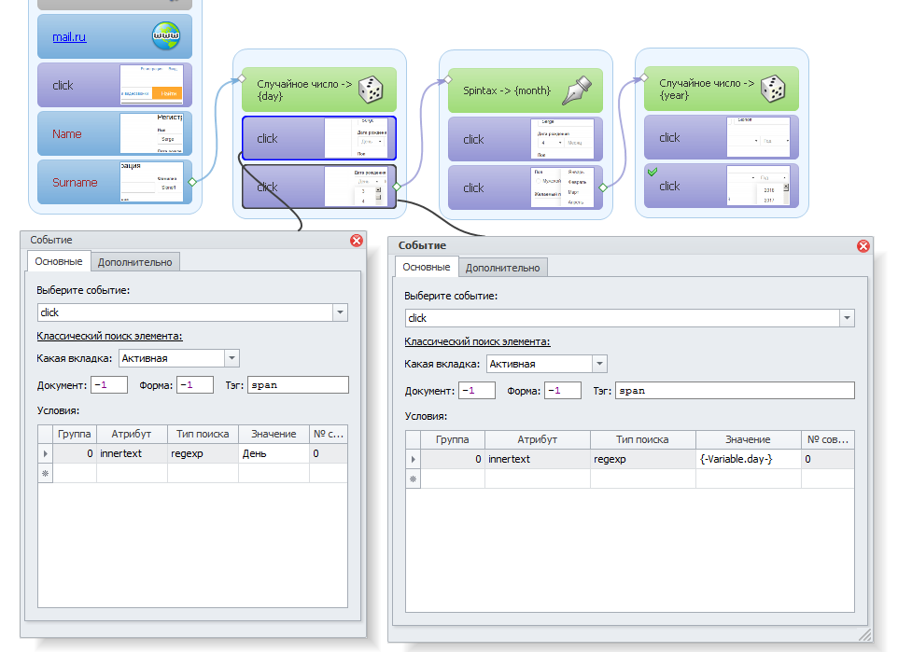Select the Случайное число -> {day} block
The height and width of the screenshot is (652, 898).
[319, 90]
